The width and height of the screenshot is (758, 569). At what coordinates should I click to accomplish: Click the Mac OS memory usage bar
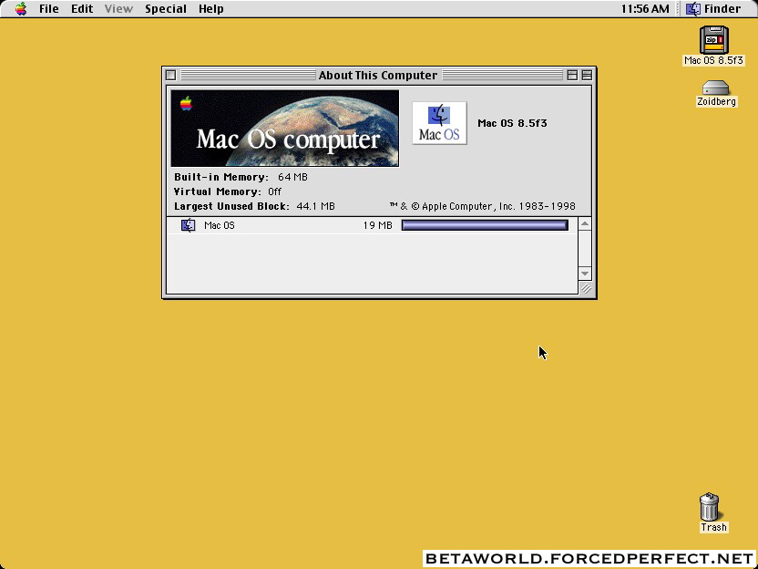click(x=485, y=225)
